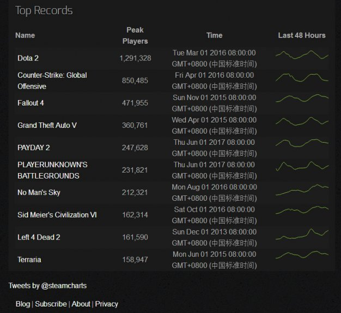
Task: Click the Fri Apr 01 2016 timestamp
Action: click(x=215, y=81)
